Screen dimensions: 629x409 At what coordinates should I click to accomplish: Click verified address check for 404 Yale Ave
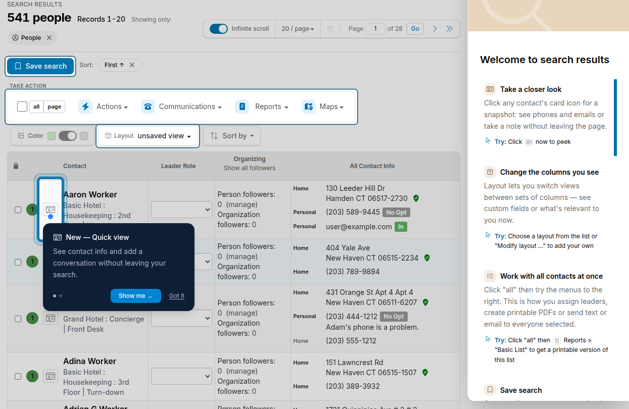(x=427, y=258)
